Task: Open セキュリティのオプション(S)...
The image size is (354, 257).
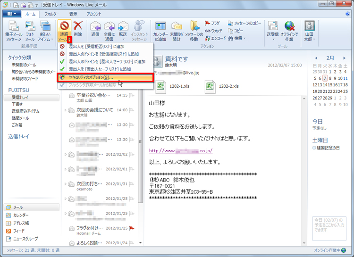Action: tap(105, 77)
